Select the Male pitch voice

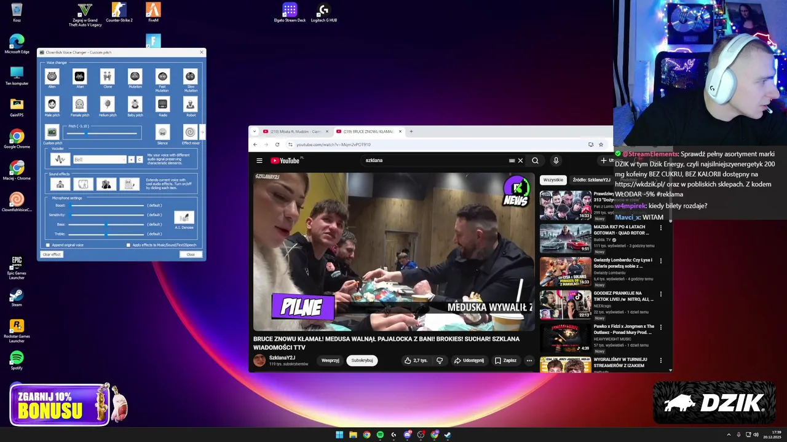point(52,104)
